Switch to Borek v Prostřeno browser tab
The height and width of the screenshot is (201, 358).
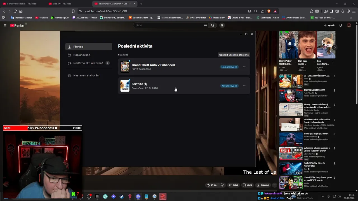(x=22, y=4)
